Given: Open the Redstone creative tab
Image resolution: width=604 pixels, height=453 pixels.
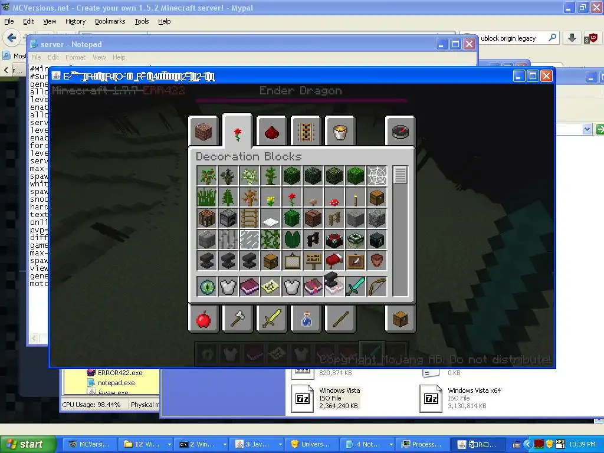Looking at the screenshot, I should pos(271,132).
